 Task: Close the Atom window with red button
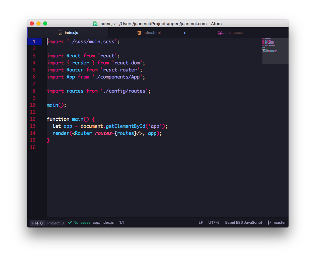pos(32,23)
